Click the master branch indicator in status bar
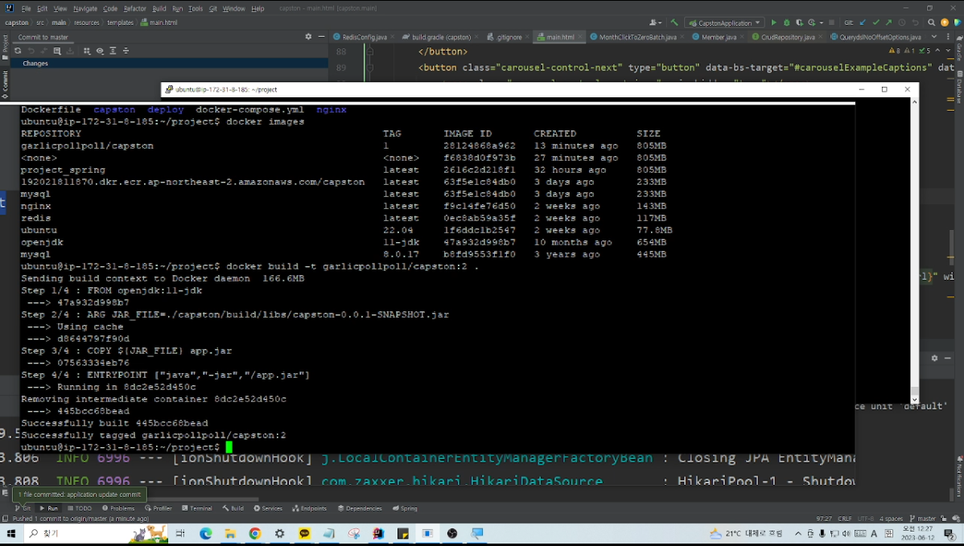The image size is (964, 546). 922,519
